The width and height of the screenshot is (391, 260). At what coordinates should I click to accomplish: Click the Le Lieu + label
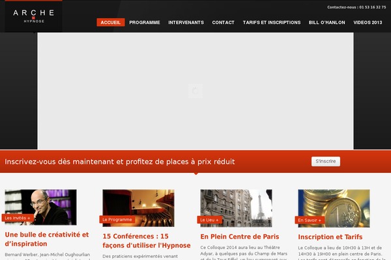209,220
